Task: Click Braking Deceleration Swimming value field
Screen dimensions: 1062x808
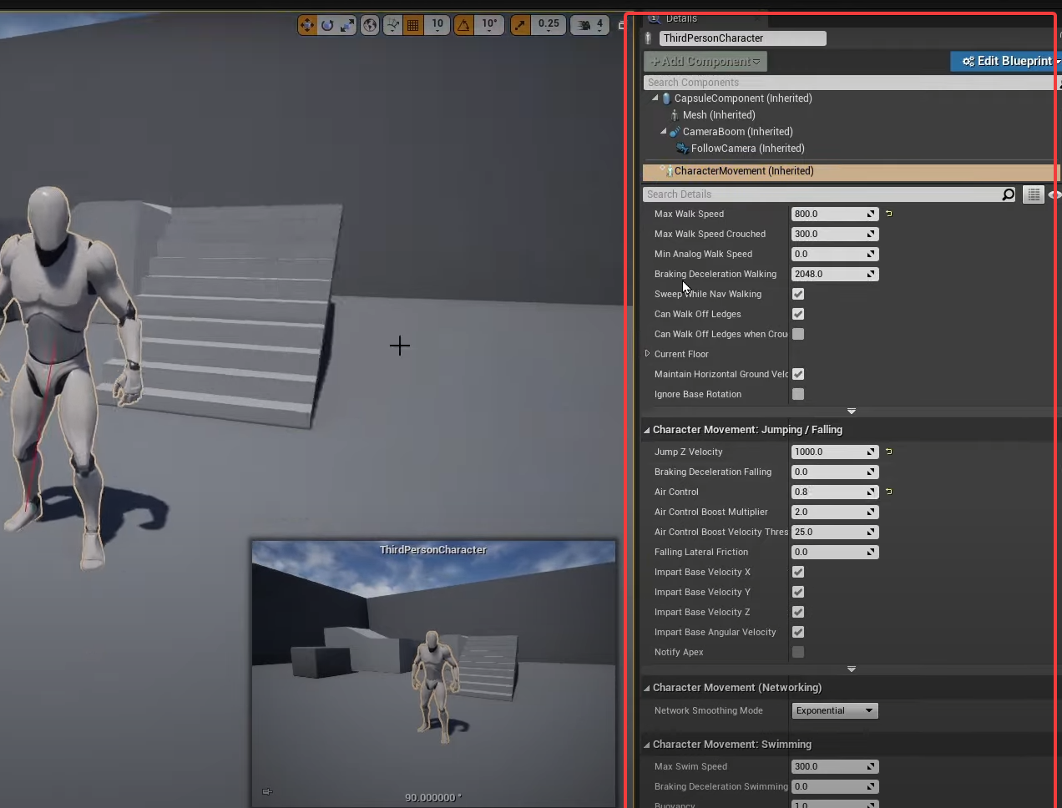Action: click(x=834, y=786)
